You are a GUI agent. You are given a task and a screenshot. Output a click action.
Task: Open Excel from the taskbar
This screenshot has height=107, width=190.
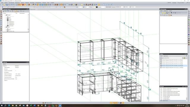pos(31,106)
